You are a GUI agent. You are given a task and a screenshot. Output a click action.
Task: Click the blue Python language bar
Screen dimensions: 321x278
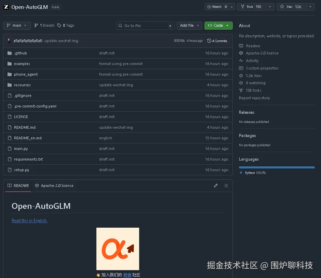pos(277,167)
